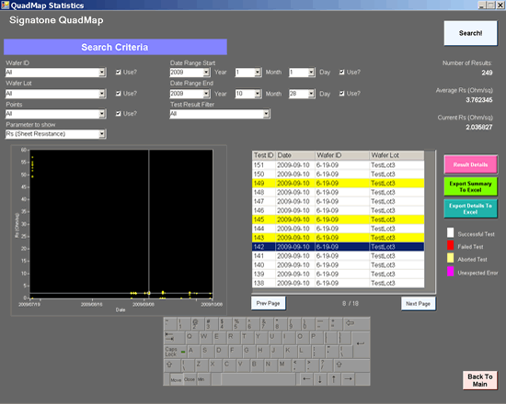506x404 pixels.
Task: Select the Test ID 138 row
Action: [339, 283]
